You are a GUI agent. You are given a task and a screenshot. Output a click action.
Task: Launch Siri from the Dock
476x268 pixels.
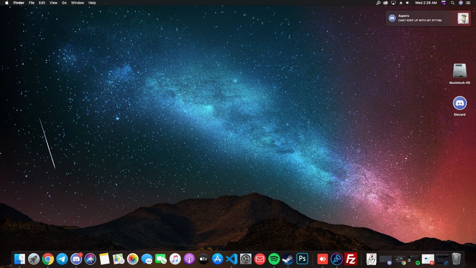(x=90, y=259)
